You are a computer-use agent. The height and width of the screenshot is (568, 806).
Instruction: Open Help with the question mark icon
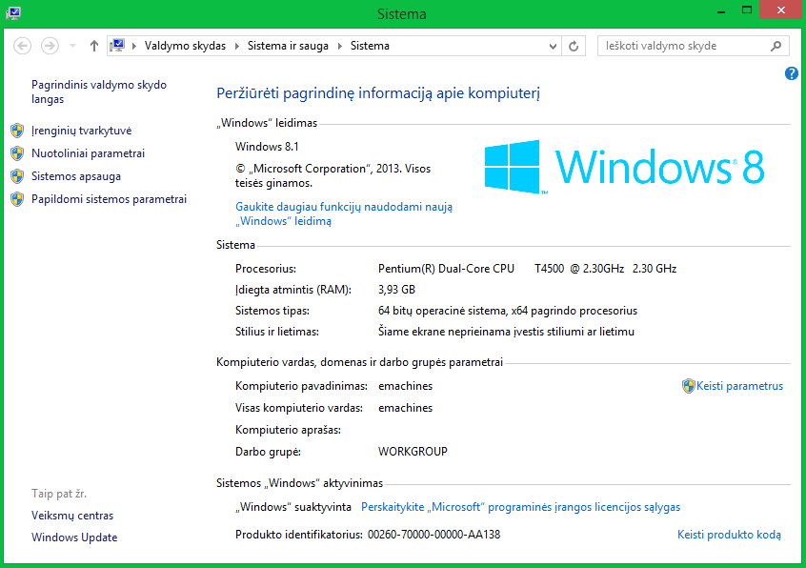coord(792,73)
